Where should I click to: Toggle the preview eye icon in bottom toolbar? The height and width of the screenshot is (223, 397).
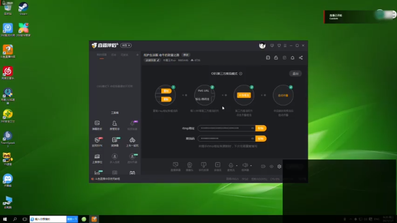point(272,167)
